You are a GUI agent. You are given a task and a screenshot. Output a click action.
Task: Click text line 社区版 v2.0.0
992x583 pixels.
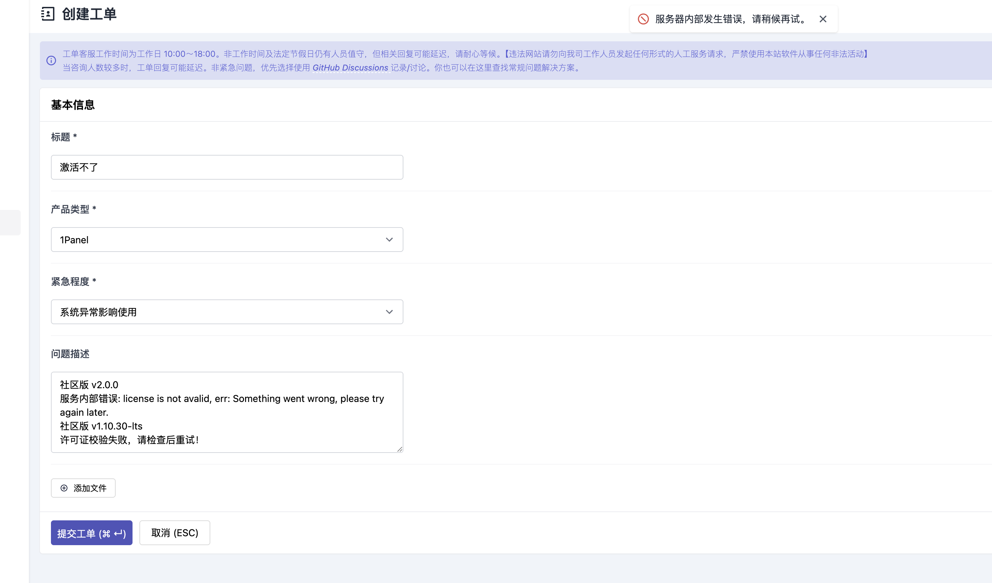pyautogui.click(x=89, y=385)
